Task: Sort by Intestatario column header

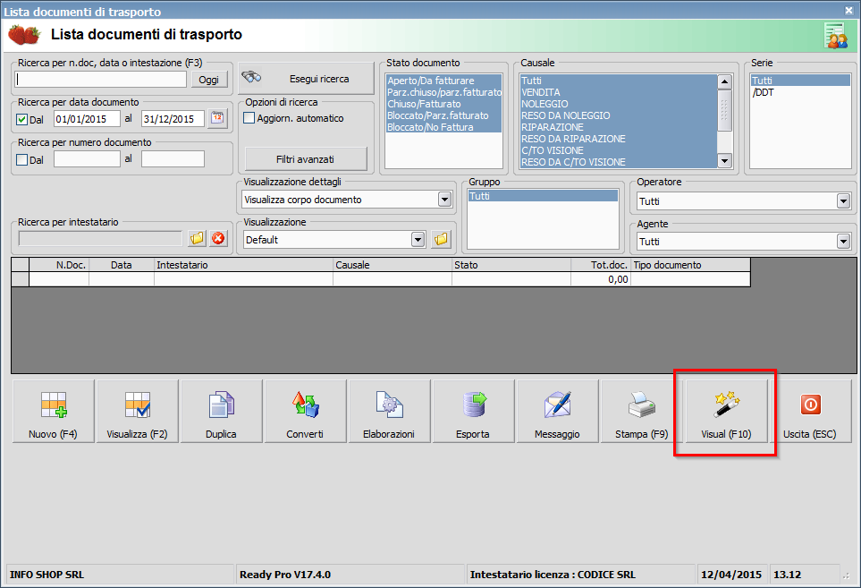Action: pos(244,265)
